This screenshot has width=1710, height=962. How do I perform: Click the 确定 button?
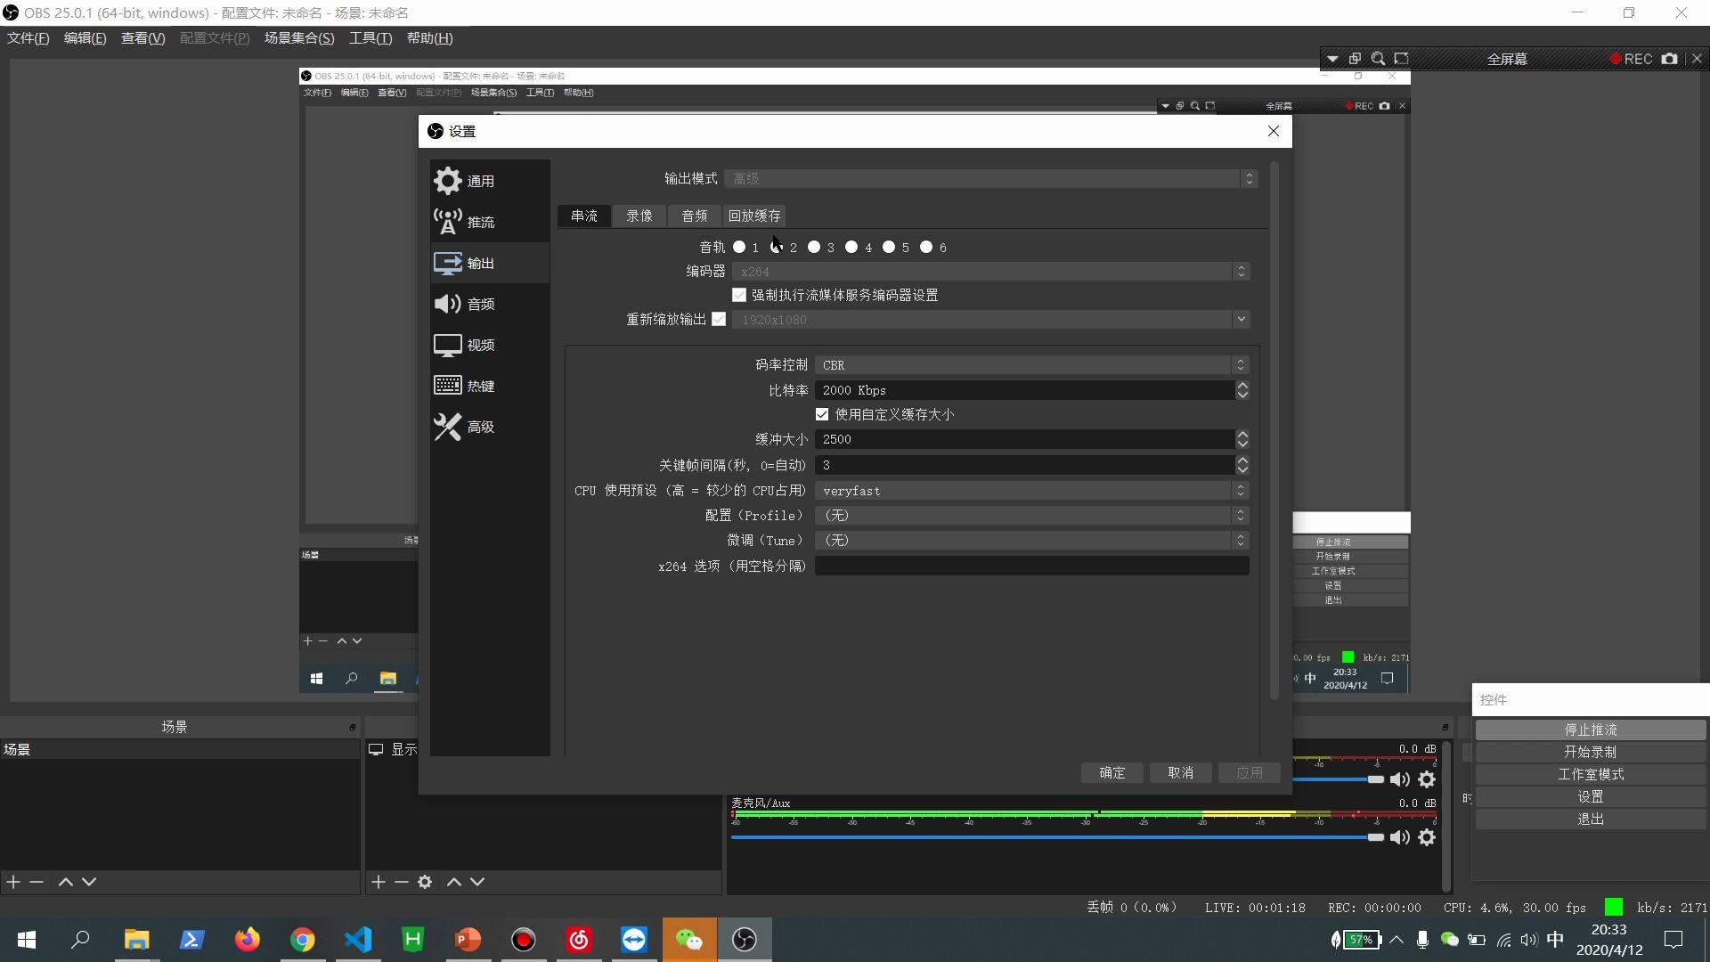point(1112,773)
